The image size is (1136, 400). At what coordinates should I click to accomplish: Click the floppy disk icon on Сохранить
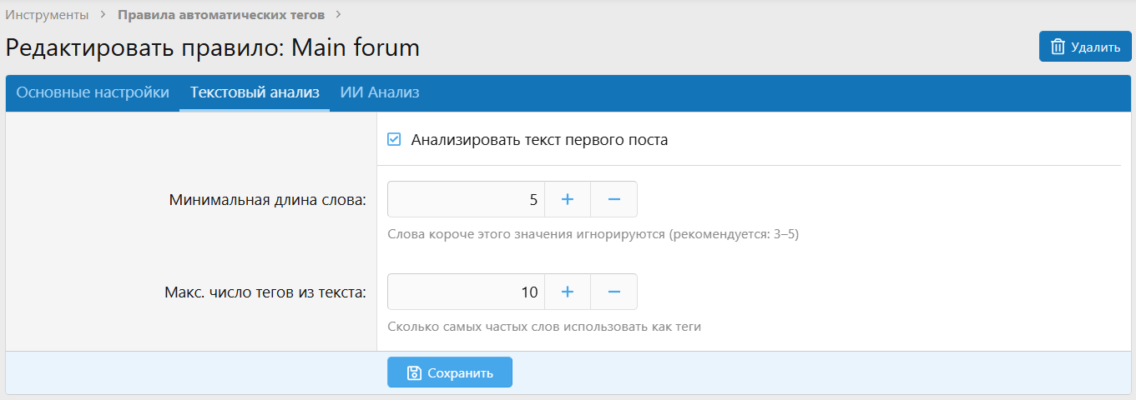(413, 373)
